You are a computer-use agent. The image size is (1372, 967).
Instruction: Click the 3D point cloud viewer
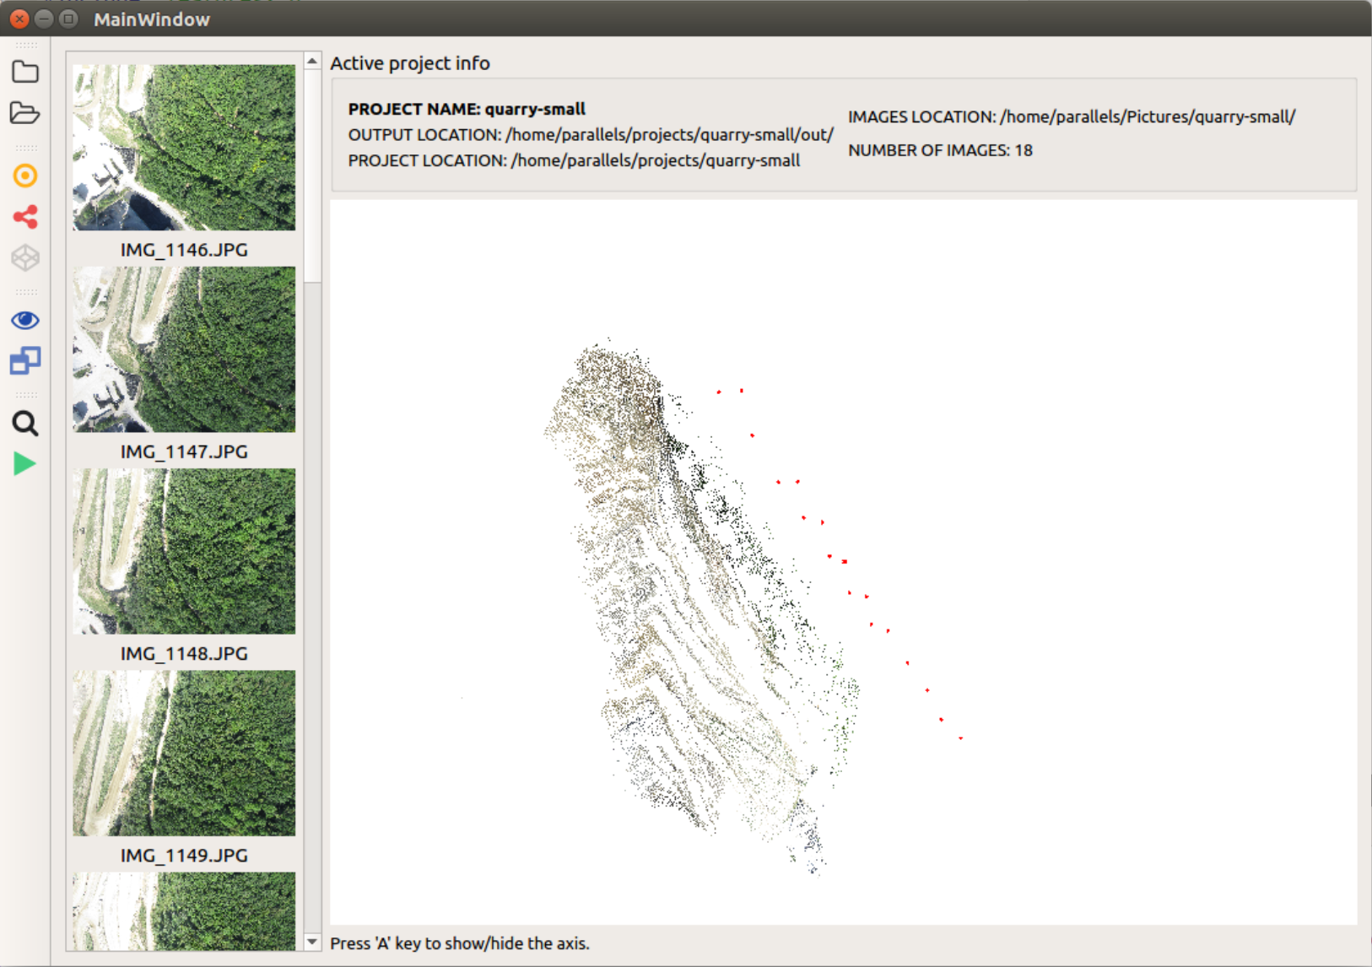843,562
